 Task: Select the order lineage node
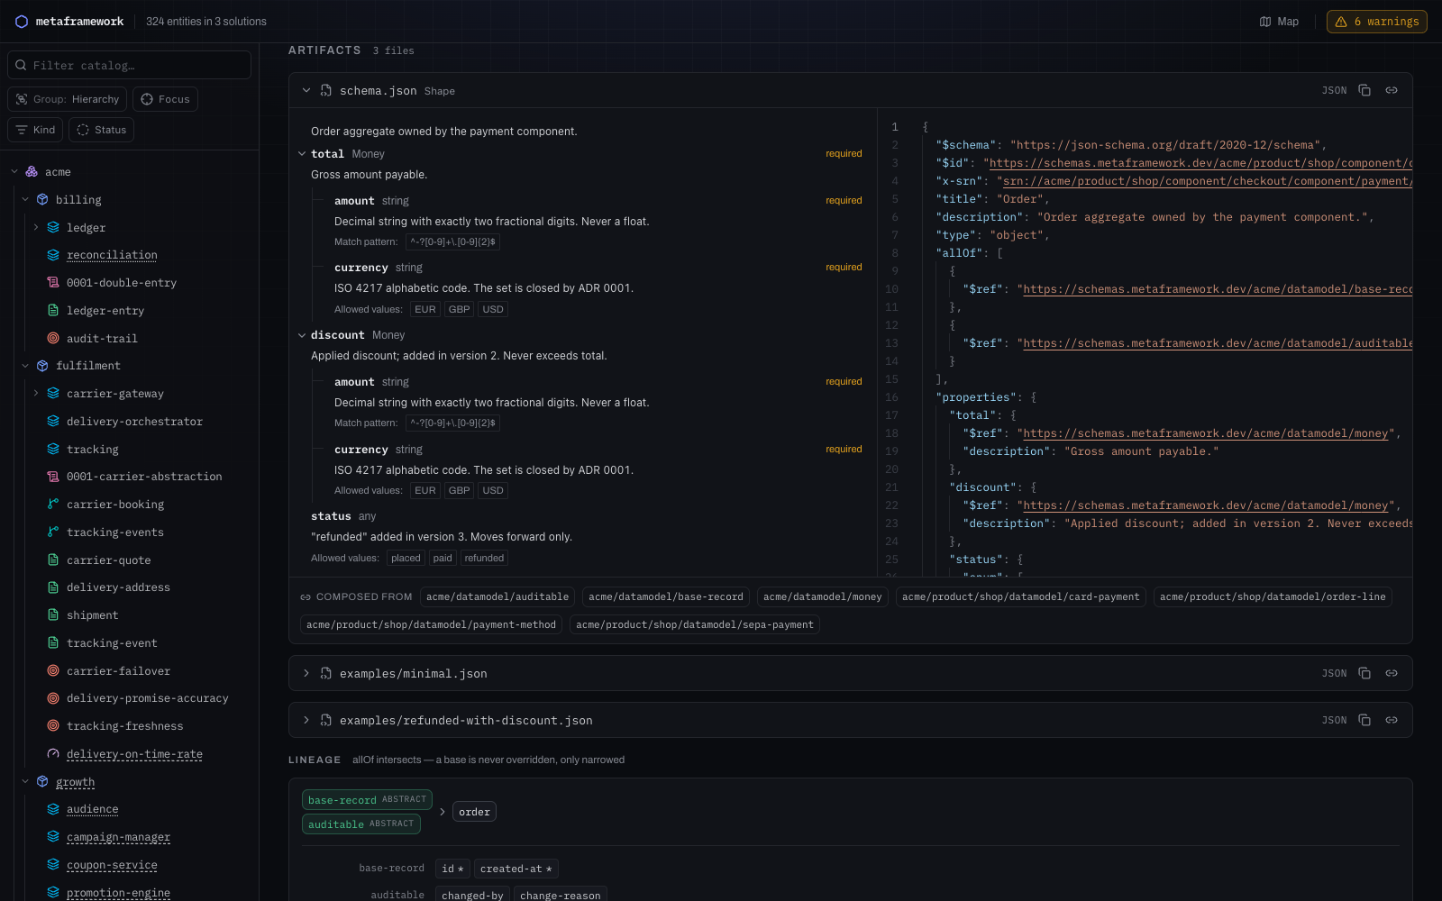474,812
